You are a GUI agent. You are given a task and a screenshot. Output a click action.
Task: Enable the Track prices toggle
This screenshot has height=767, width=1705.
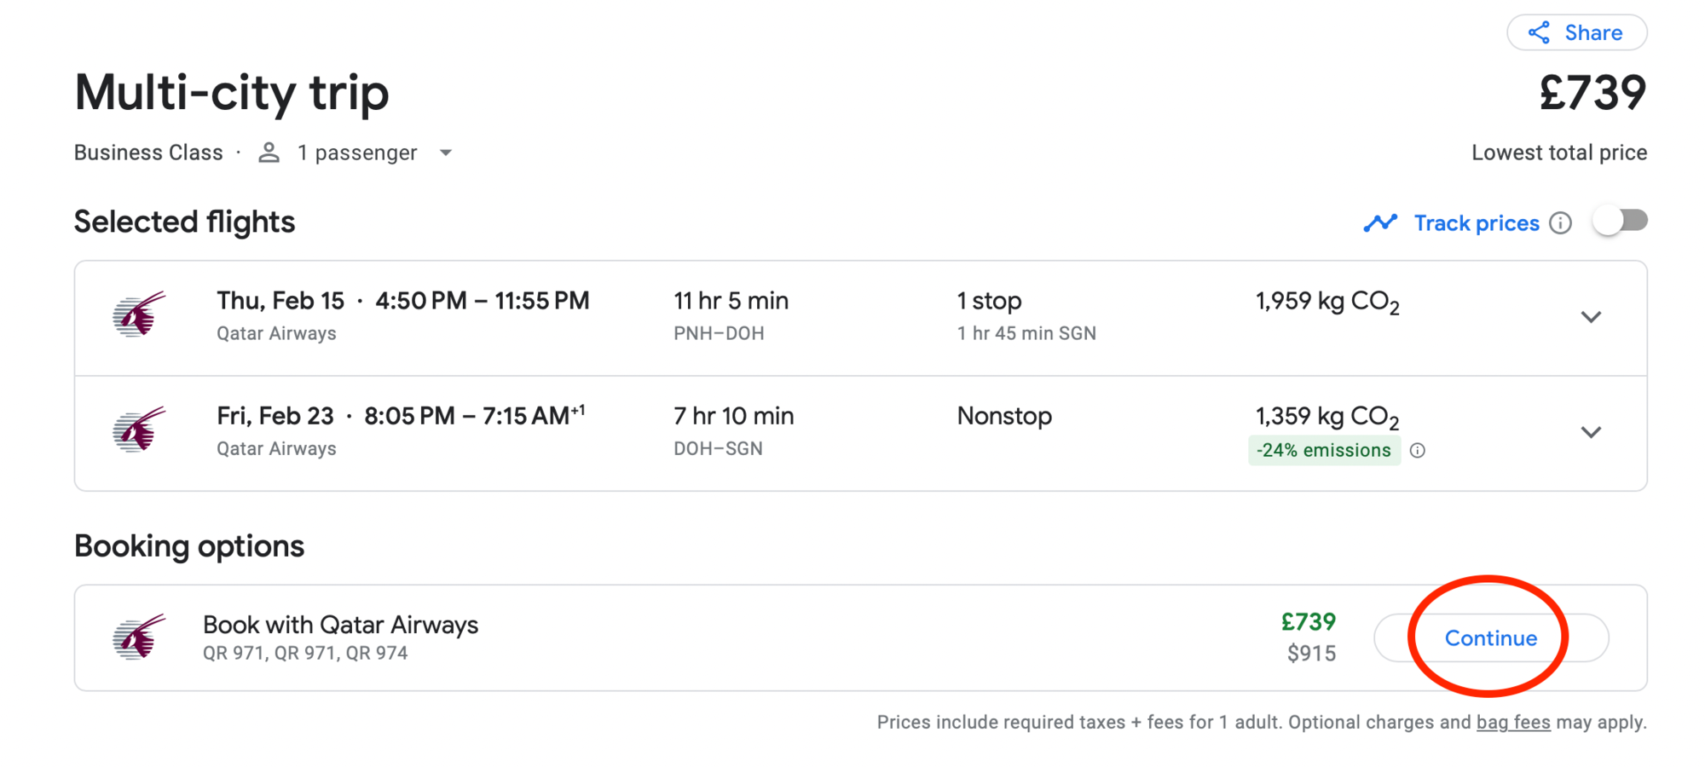1620,222
